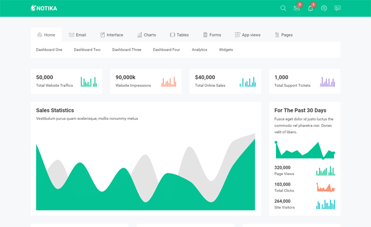
Task: Select the Charts tab
Action: point(146,35)
